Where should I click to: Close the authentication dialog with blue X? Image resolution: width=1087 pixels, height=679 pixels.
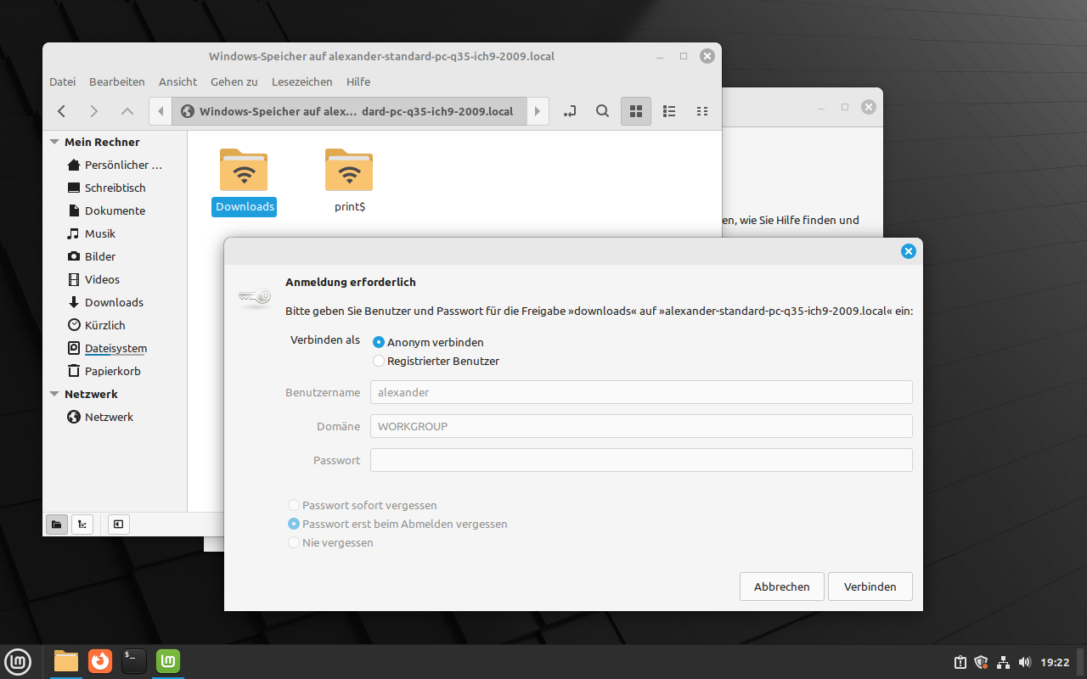pyautogui.click(x=909, y=251)
